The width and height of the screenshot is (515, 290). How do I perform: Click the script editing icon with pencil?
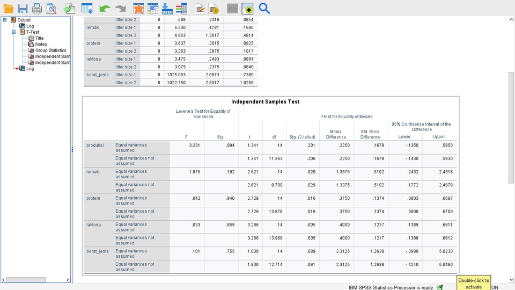coord(200,8)
